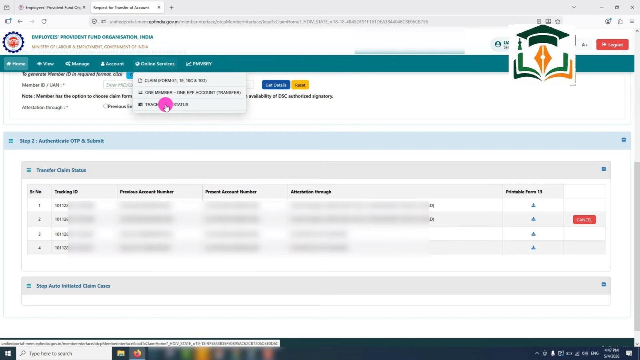Open the tab overview icon before the first tab
Screen dimensions: 640x360
[6, 8]
